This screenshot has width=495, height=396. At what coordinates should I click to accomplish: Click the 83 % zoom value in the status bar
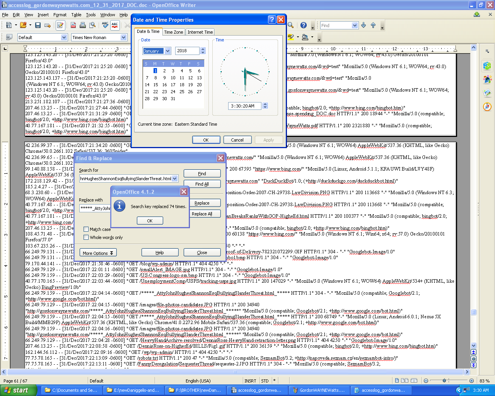tap(484, 381)
